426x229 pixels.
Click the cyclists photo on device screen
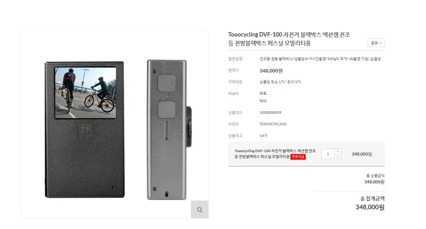85,93
